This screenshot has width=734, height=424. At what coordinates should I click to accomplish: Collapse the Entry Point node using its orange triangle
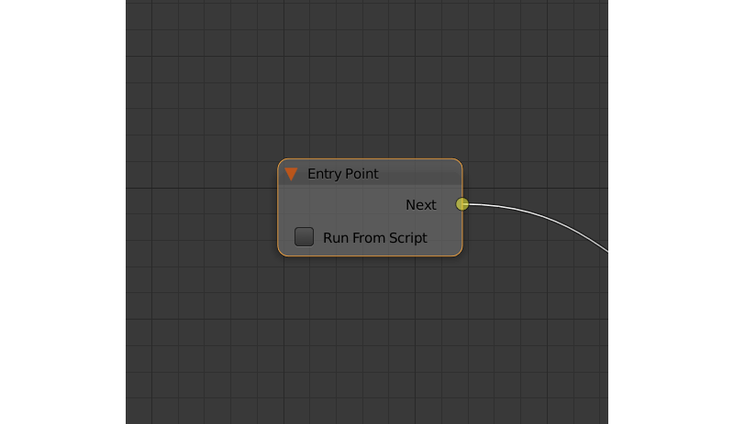291,173
